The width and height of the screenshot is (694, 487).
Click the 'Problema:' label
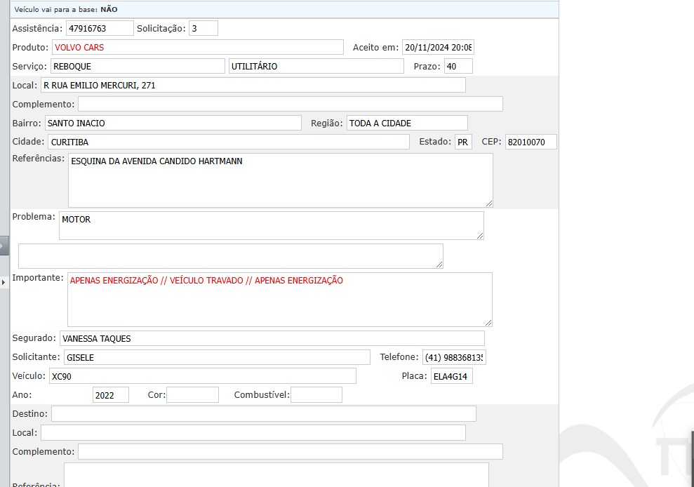tap(34, 217)
